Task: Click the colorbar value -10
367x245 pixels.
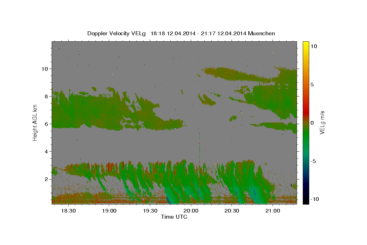Action: coord(315,199)
